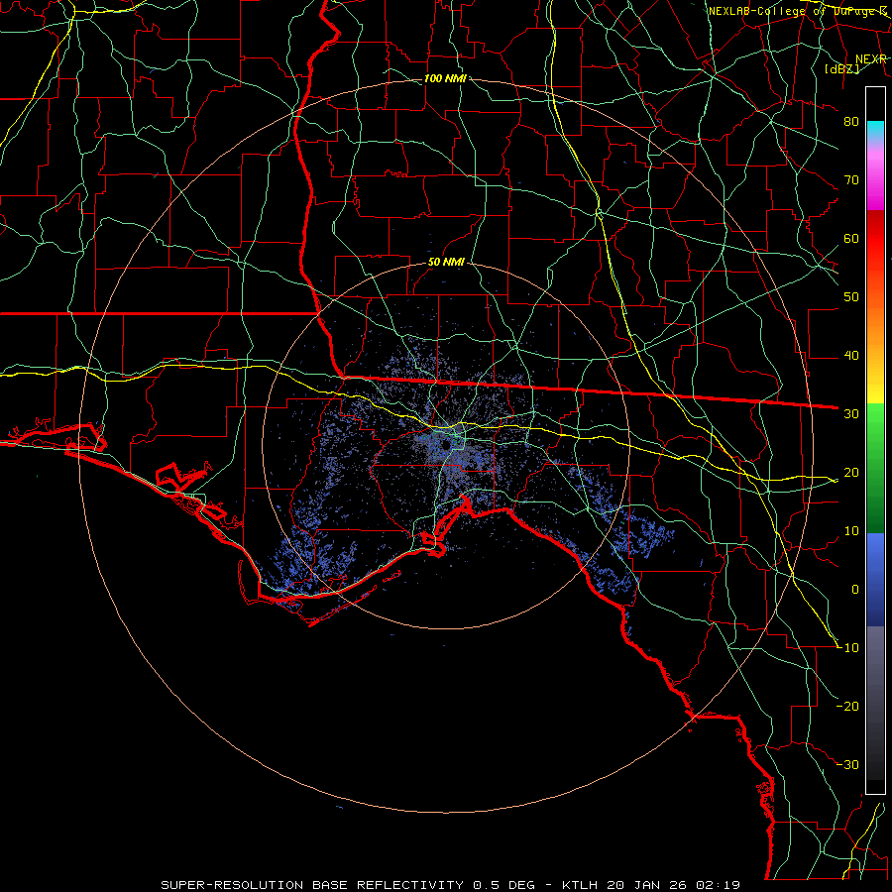Click the 40 value on dBZ scale

(851, 356)
